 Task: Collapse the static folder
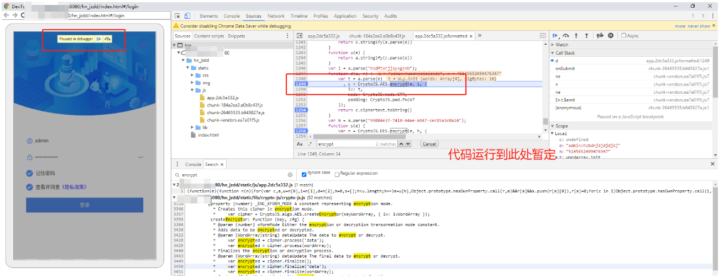click(187, 68)
